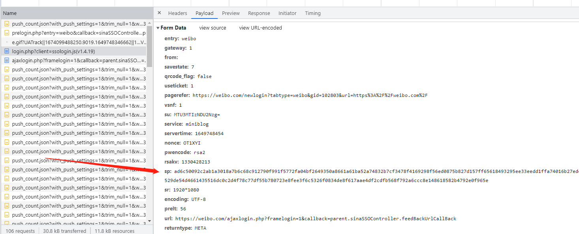View the Timing tab
Image resolution: width=579 pixels, height=234 pixels.
[x=313, y=13]
